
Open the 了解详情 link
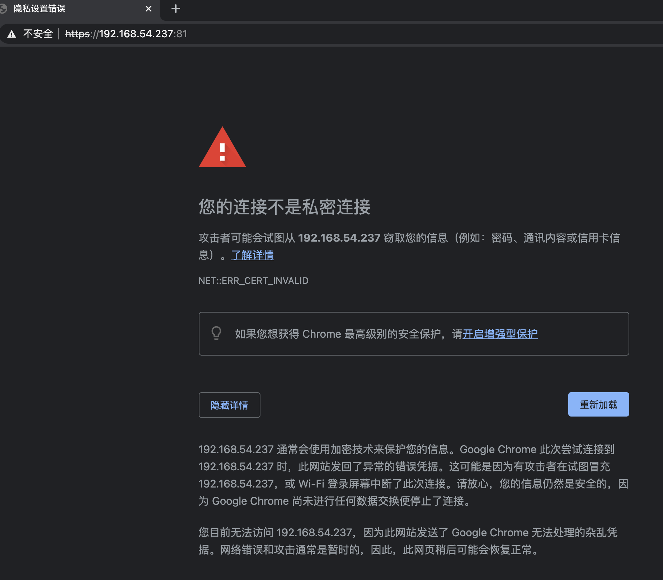[x=252, y=255]
